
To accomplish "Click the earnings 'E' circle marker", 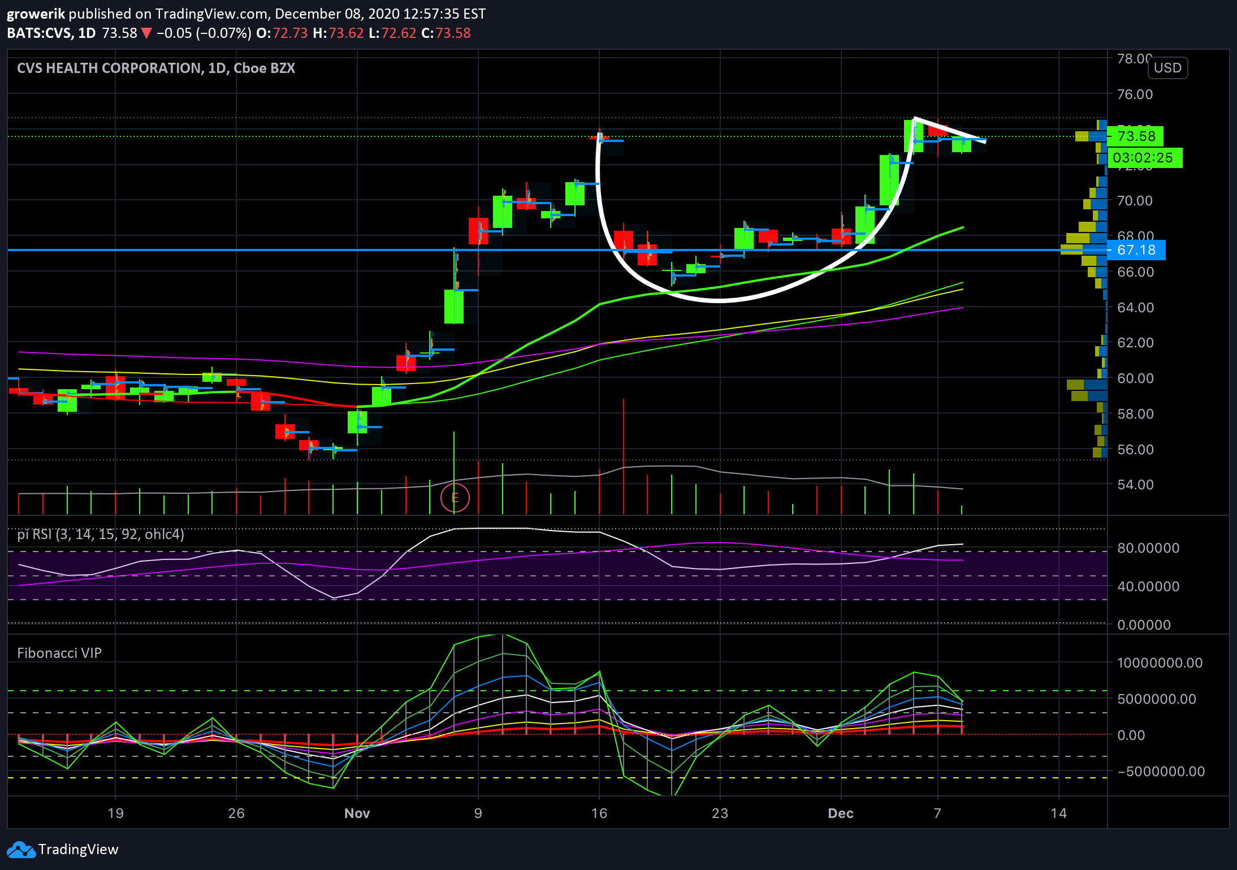I will 455,498.
